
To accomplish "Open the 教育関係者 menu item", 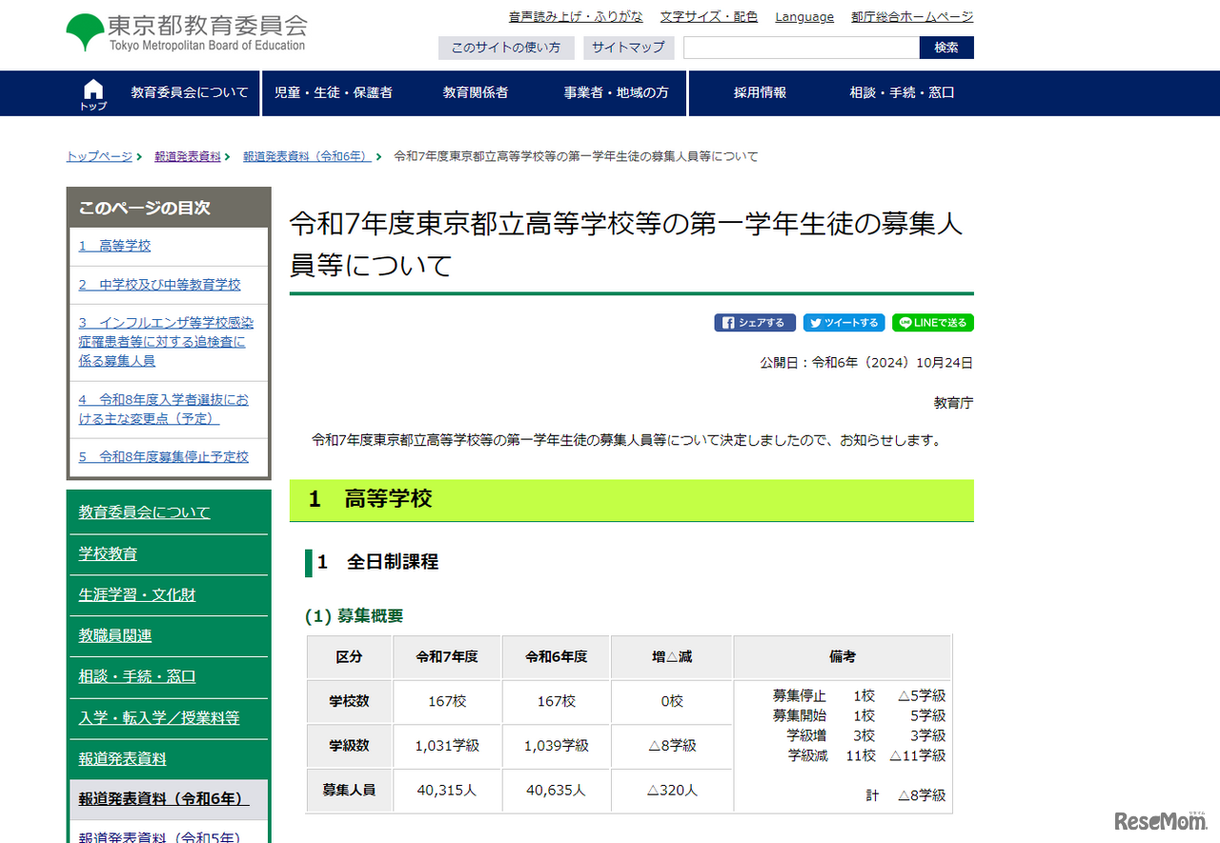I will [475, 92].
